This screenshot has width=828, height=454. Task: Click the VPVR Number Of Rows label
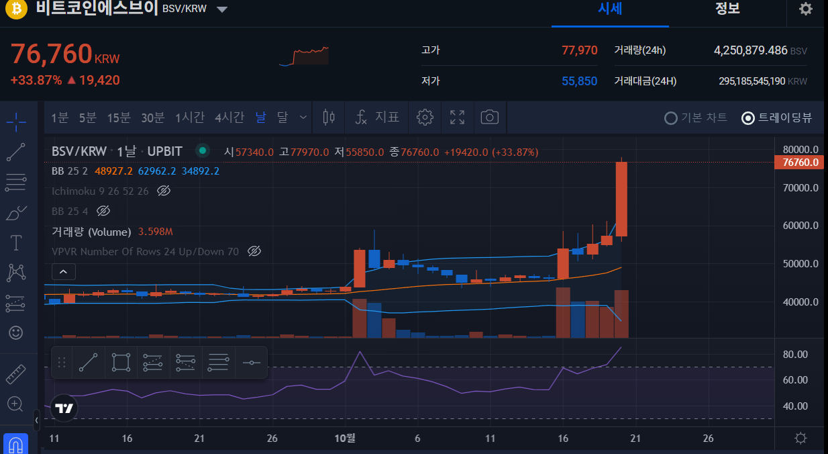145,251
